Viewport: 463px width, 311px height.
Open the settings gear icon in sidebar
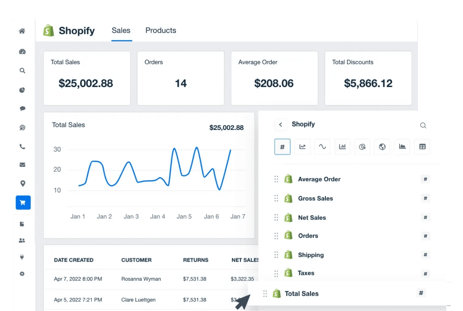(x=22, y=274)
